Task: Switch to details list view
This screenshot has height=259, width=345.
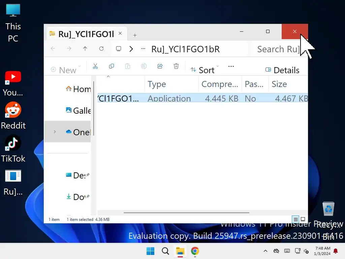Action: (x=296, y=219)
